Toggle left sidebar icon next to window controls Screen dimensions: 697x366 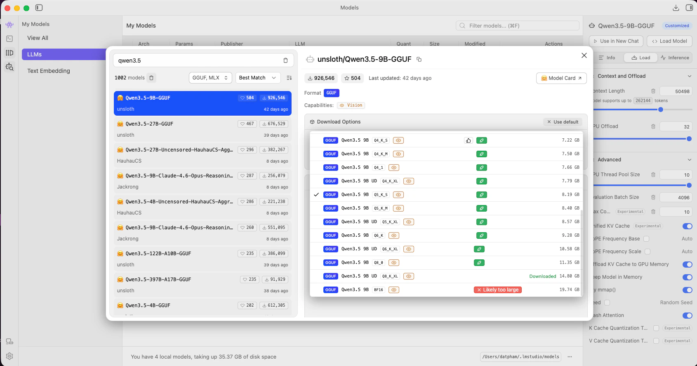tap(39, 8)
